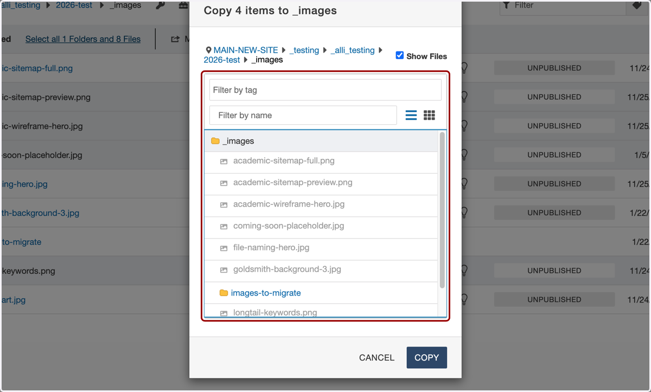Open 2026-test in background page breadcrumb
Screen dimensions: 651x392
(x=74, y=5)
